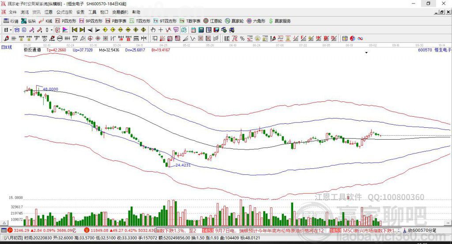The image size is (452, 244).
Task: Click the black right arrow icon
Action: tap(98, 30)
